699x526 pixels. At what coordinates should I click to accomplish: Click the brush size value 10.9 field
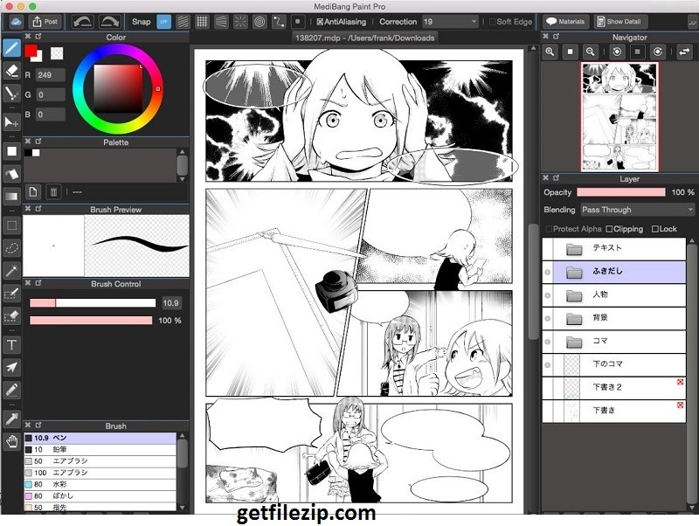coord(171,303)
